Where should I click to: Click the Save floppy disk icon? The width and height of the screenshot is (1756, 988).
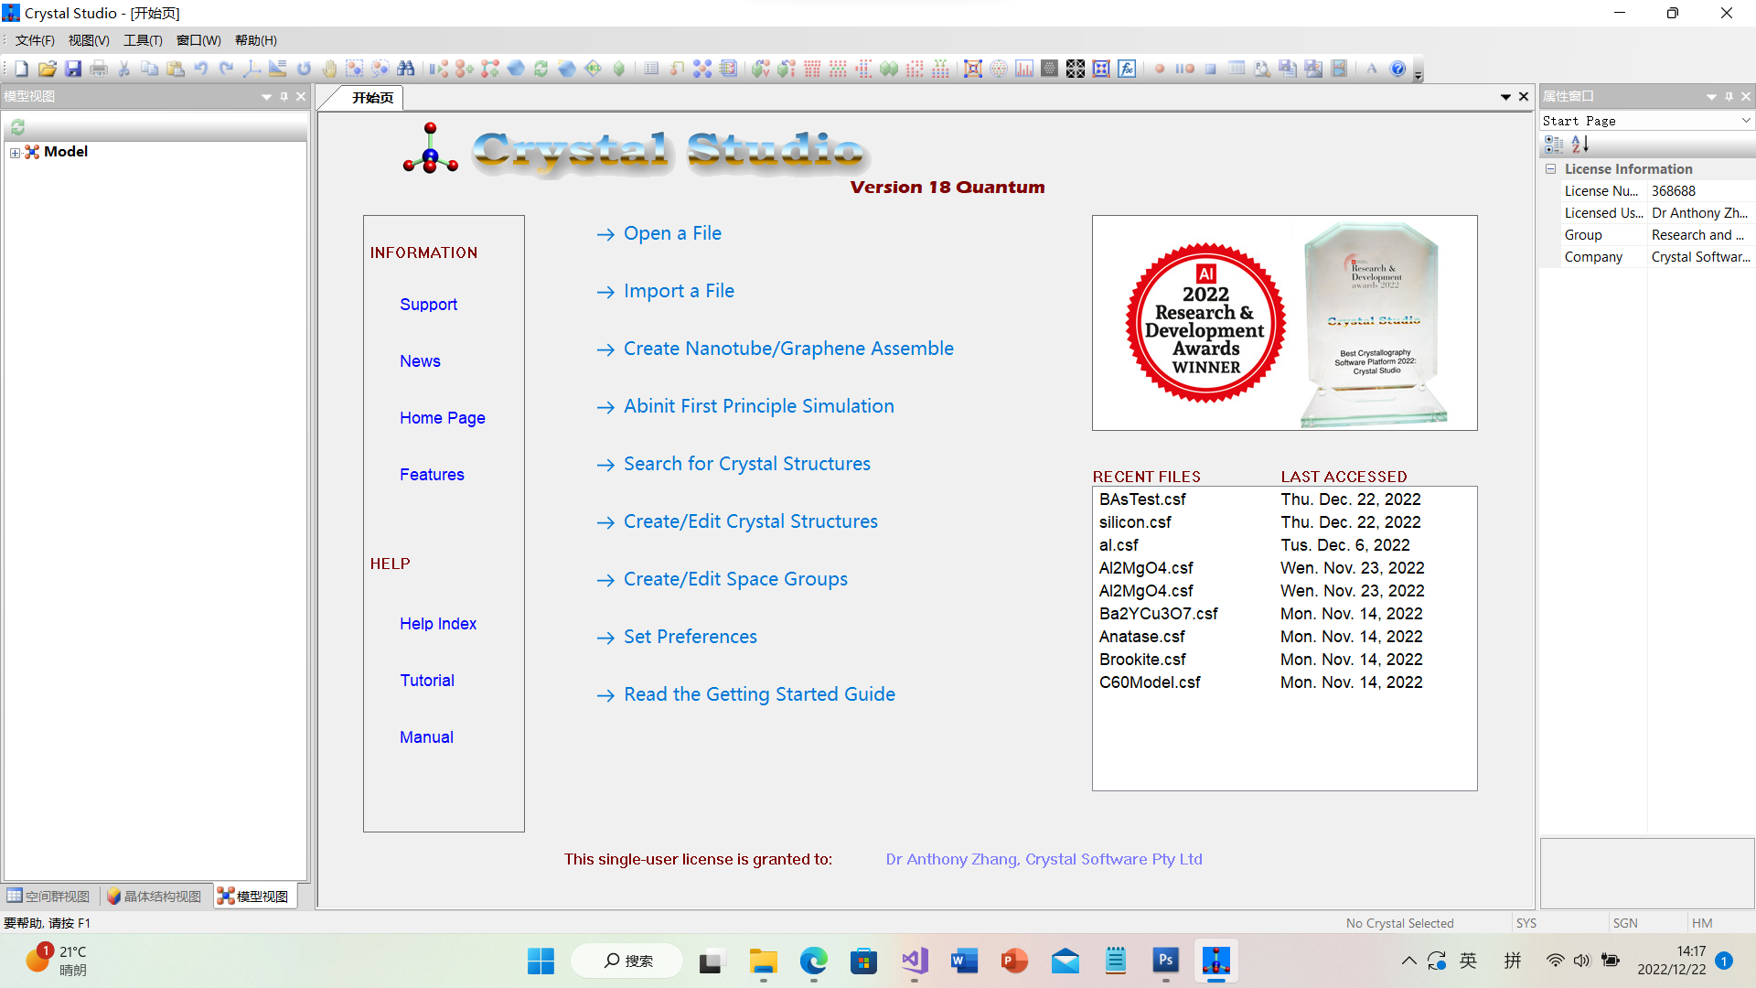coord(73,69)
